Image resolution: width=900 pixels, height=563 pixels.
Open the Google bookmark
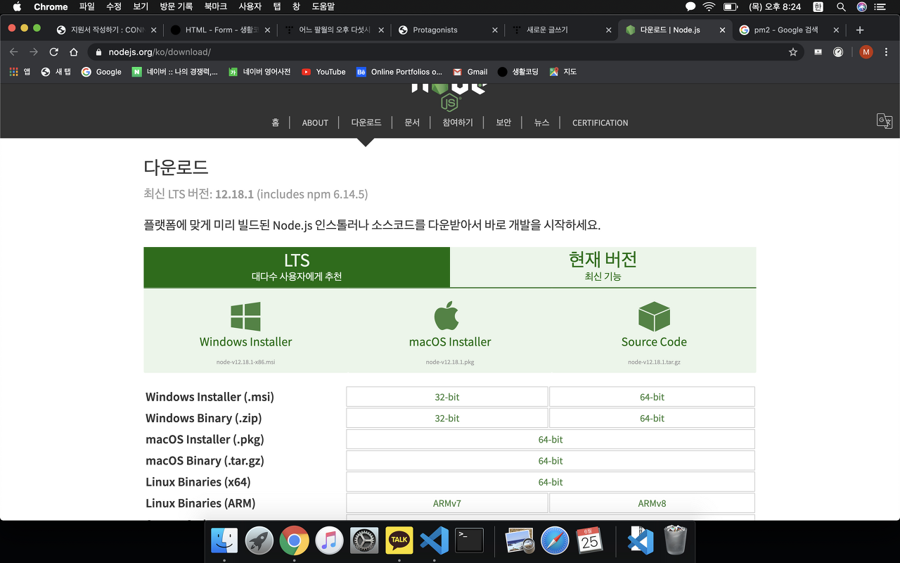click(101, 72)
